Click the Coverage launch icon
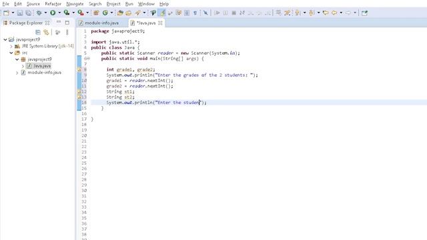427x240 pixels. 67,13
